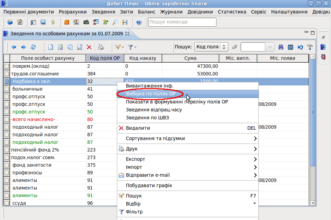
Task: Click the two people handshake icon
Action: coord(125,22)
